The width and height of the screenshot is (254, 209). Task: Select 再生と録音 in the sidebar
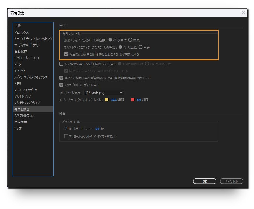(x=33, y=109)
